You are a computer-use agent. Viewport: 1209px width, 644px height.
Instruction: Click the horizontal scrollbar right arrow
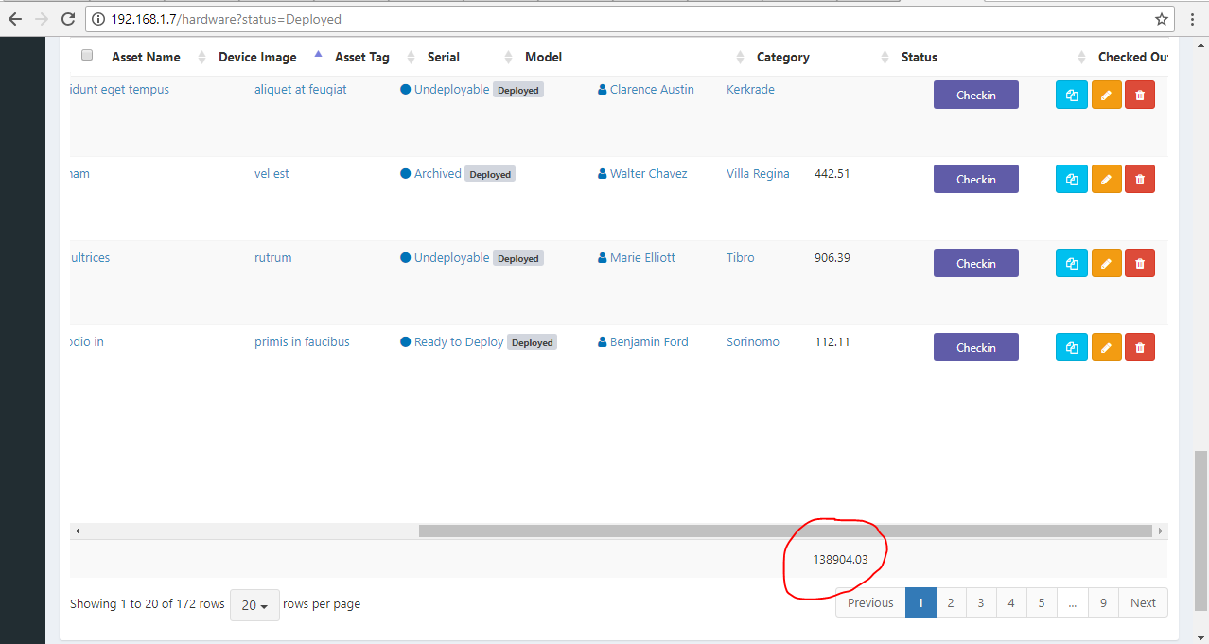(x=1161, y=531)
